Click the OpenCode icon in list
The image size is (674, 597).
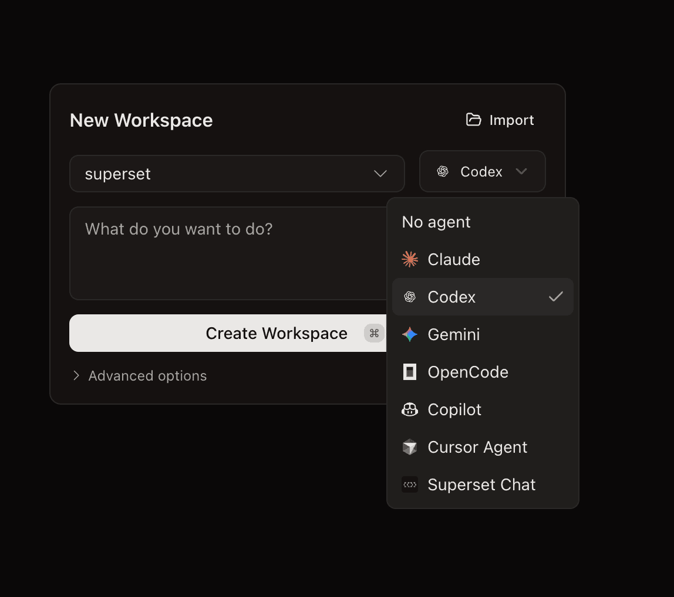(410, 372)
